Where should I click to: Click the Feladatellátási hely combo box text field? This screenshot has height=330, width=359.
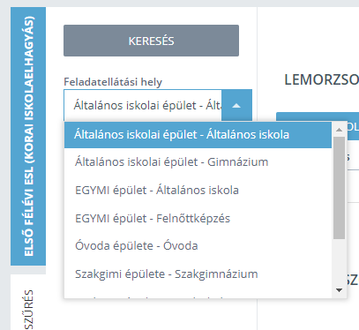pyautogui.click(x=143, y=105)
